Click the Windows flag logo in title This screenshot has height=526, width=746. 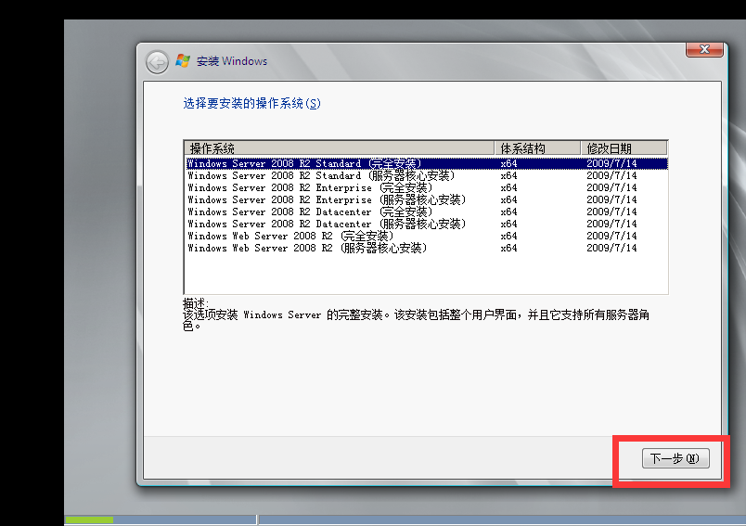[x=183, y=61]
